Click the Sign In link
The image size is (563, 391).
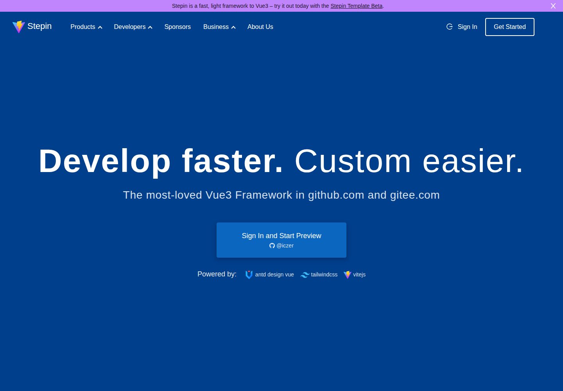pyautogui.click(x=467, y=27)
